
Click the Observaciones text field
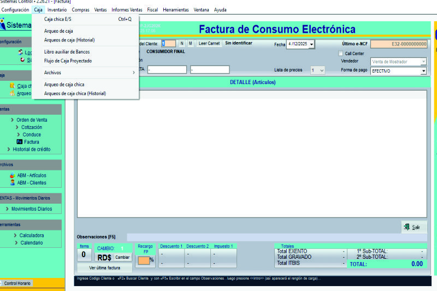tap(276, 237)
